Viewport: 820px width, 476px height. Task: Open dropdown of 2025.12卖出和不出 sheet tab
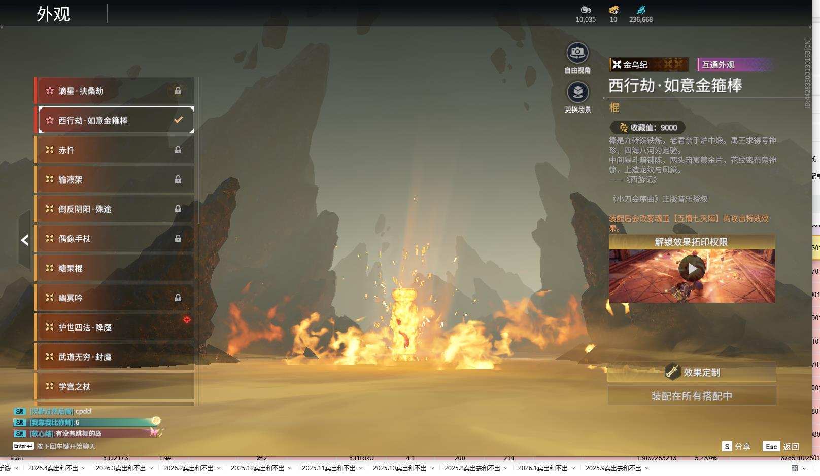click(x=290, y=468)
